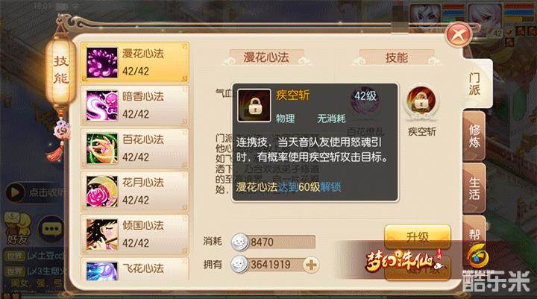Screen dimensions: 537x299
Task: Switch to the 修炼 side tab
Action: pyautogui.click(x=474, y=136)
